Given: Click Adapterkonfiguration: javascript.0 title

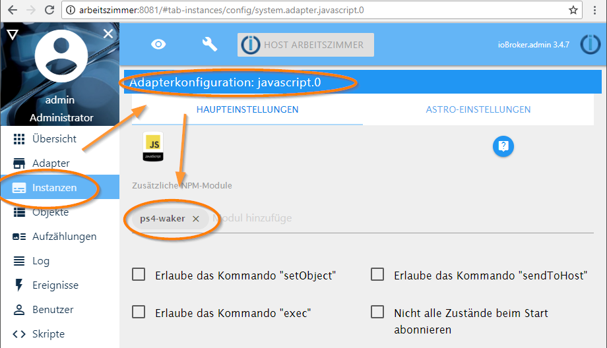Looking at the screenshot, I should click(x=225, y=82).
